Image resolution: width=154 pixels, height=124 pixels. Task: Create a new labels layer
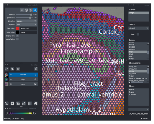pyautogui.click(x=18, y=69)
